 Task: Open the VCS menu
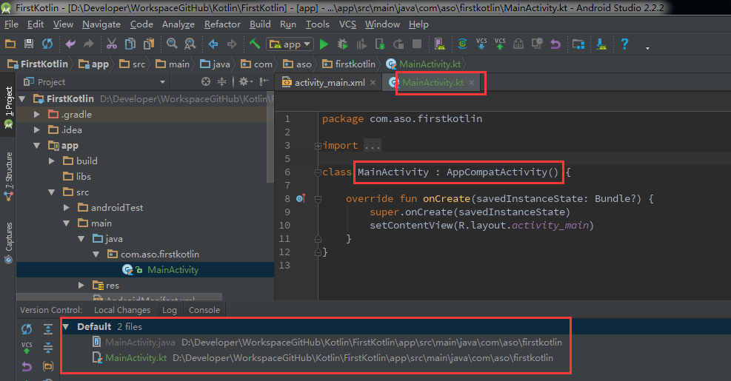pos(347,24)
